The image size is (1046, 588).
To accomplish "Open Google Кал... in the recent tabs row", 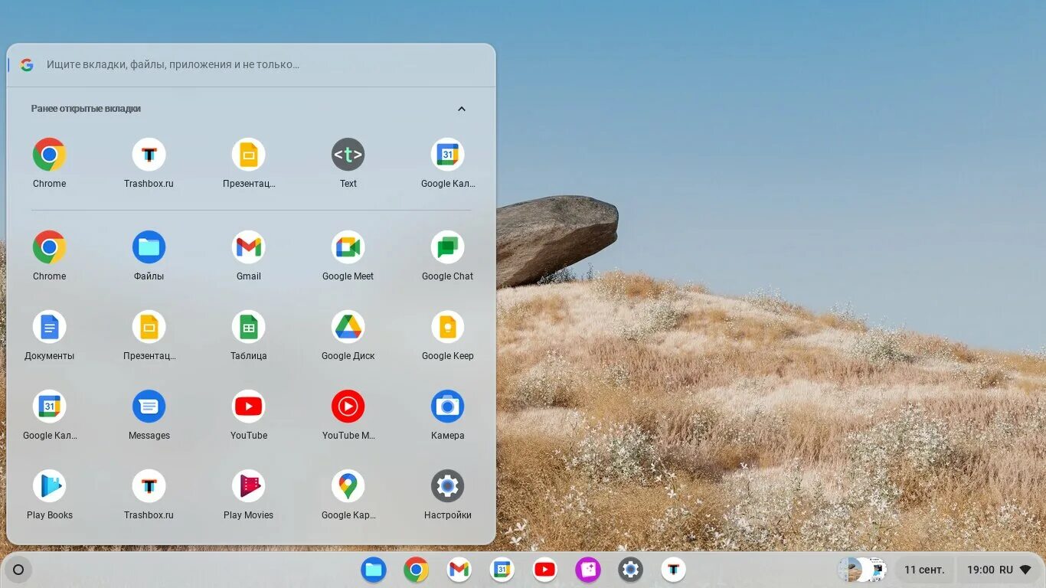I will (448, 162).
